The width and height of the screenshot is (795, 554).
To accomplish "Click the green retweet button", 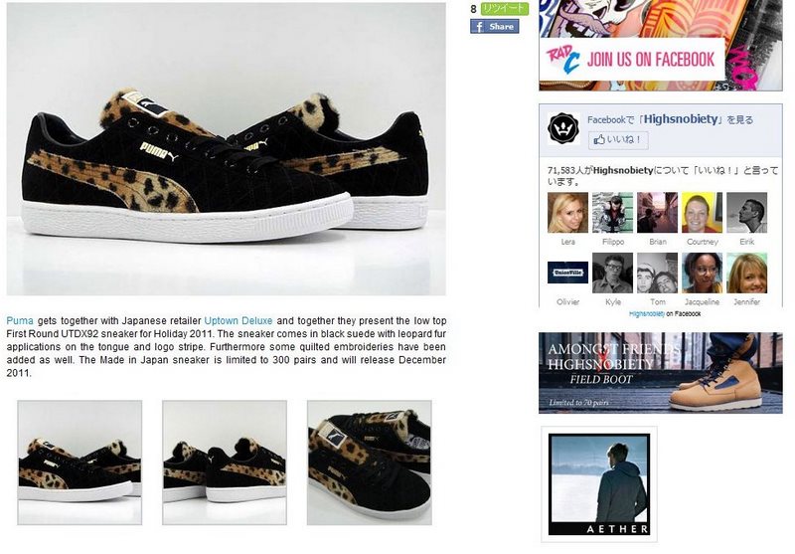I will tap(505, 8).
